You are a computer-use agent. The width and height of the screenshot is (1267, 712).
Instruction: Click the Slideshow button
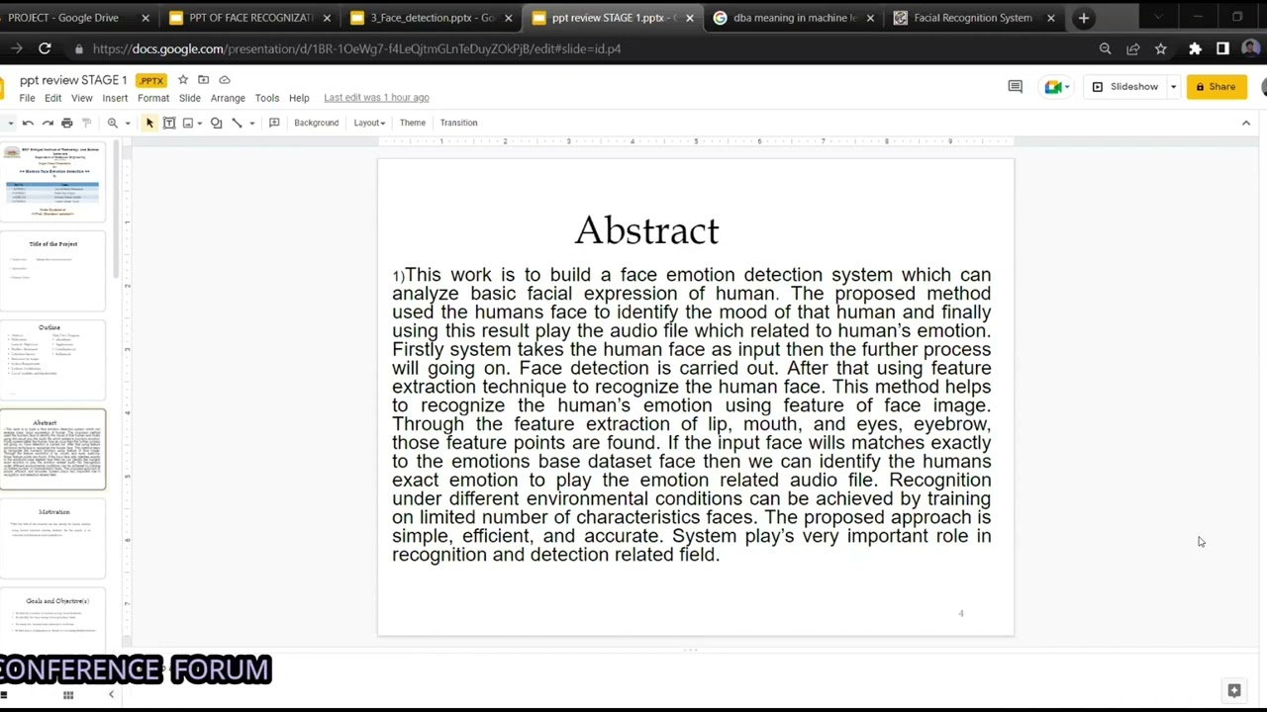1125,87
